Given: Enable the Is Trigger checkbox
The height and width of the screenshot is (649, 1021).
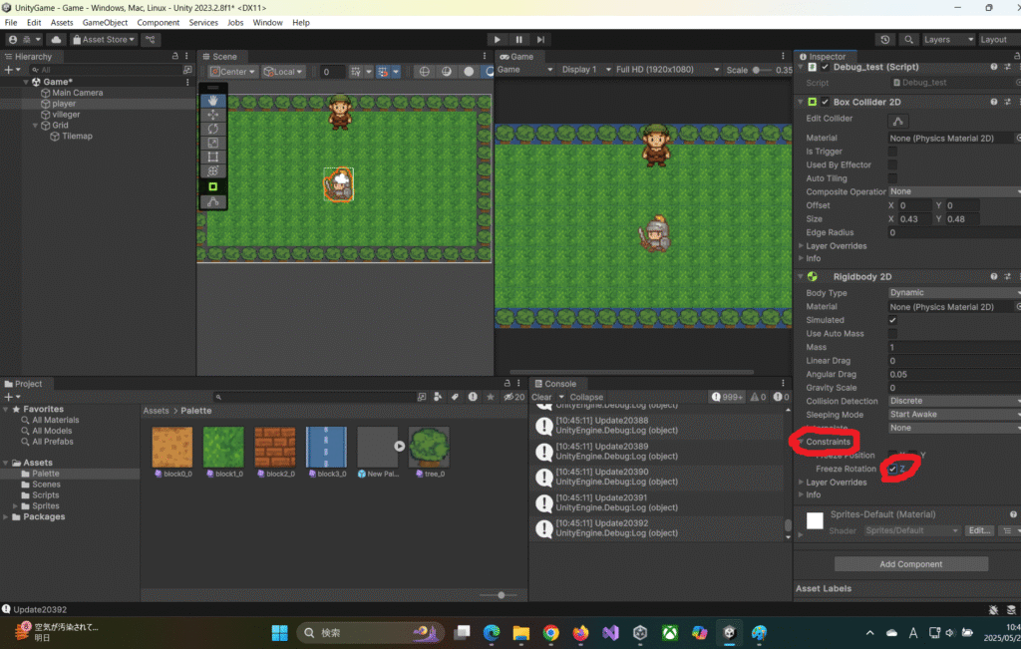Looking at the screenshot, I should point(892,151).
